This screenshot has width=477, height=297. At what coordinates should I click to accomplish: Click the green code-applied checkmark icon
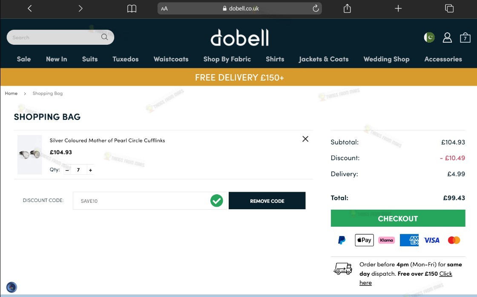point(217,201)
